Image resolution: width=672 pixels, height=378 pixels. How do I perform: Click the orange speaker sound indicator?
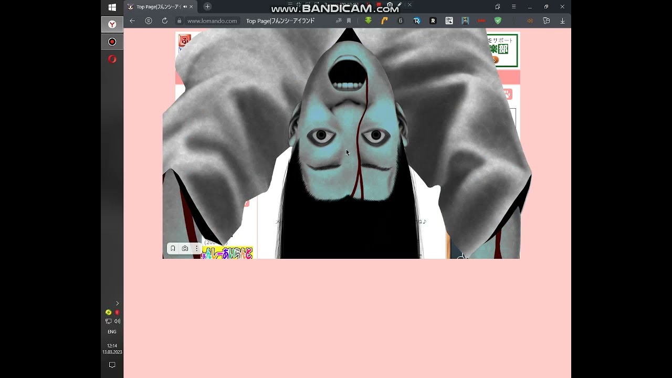[530, 21]
